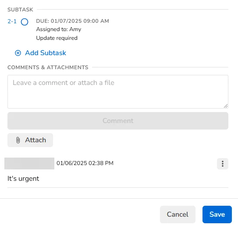Click the "Update required" subtask title

[x=57, y=38]
